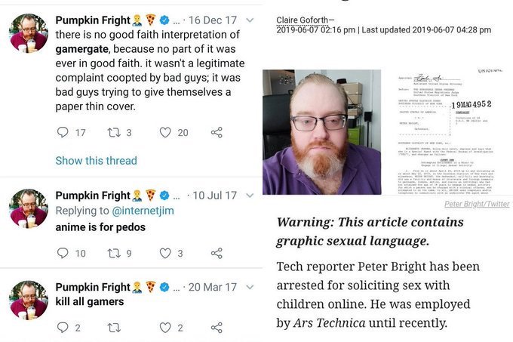Screen dimensions: 513x342
Task: Retweet the 20 Mar 17 tweet
Action: pos(114,327)
